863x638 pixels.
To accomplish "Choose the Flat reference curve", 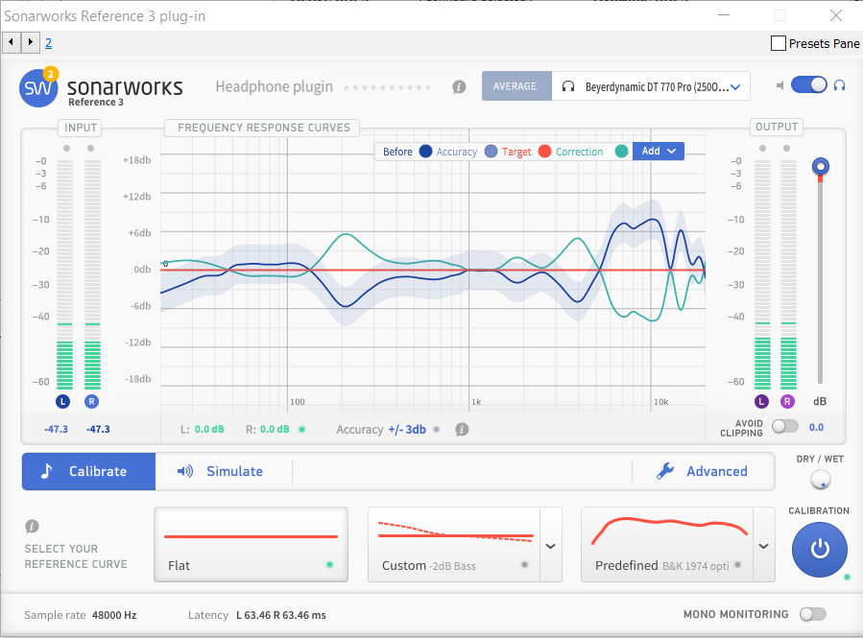I will tap(251, 545).
